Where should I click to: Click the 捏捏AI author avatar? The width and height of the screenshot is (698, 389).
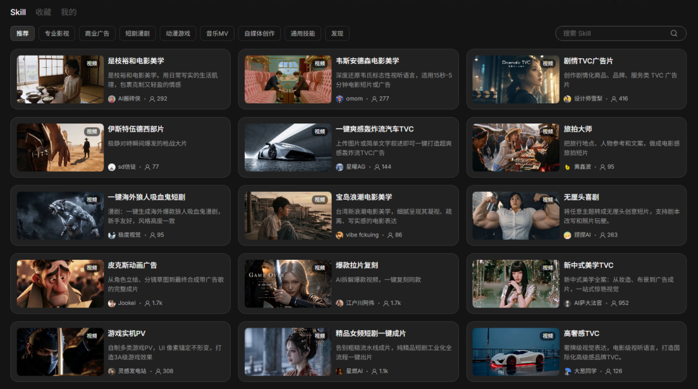[x=567, y=235]
